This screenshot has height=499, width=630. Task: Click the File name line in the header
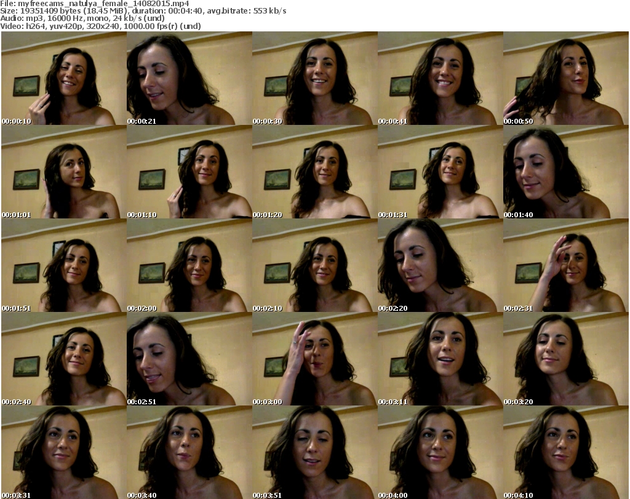click(95, 4)
